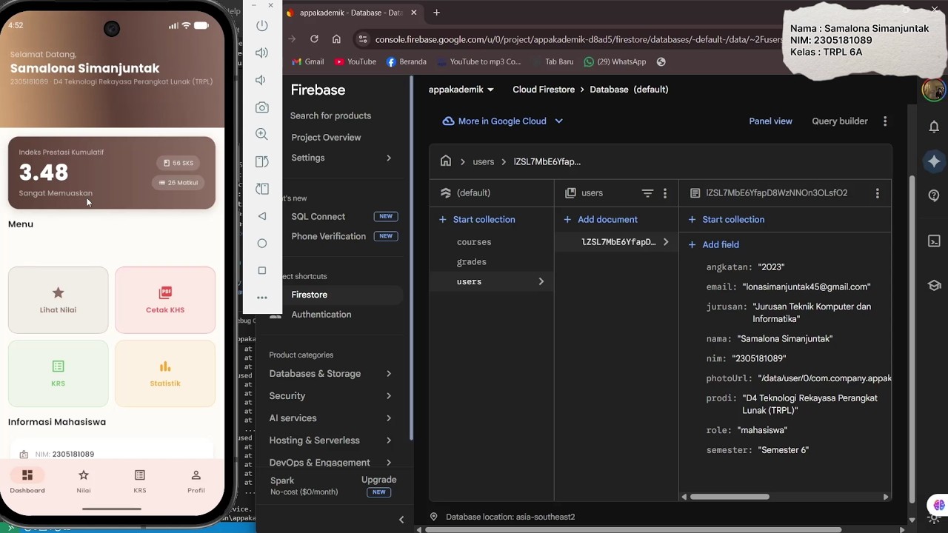The width and height of the screenshot is (948, 533).
Task: Click Add document in users collection
Action: pos(600,219)
